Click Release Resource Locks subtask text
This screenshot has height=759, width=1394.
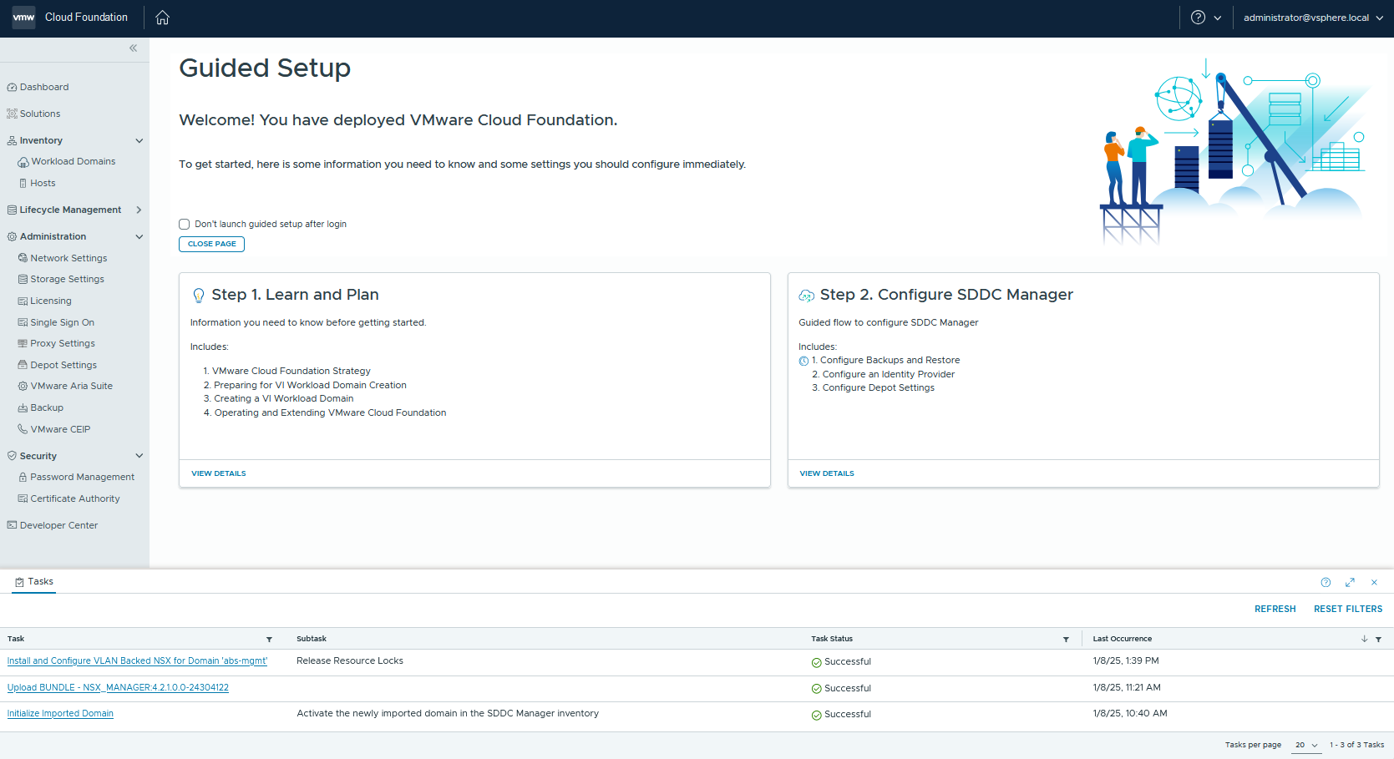pyautogui.click(x=350, y=661)
